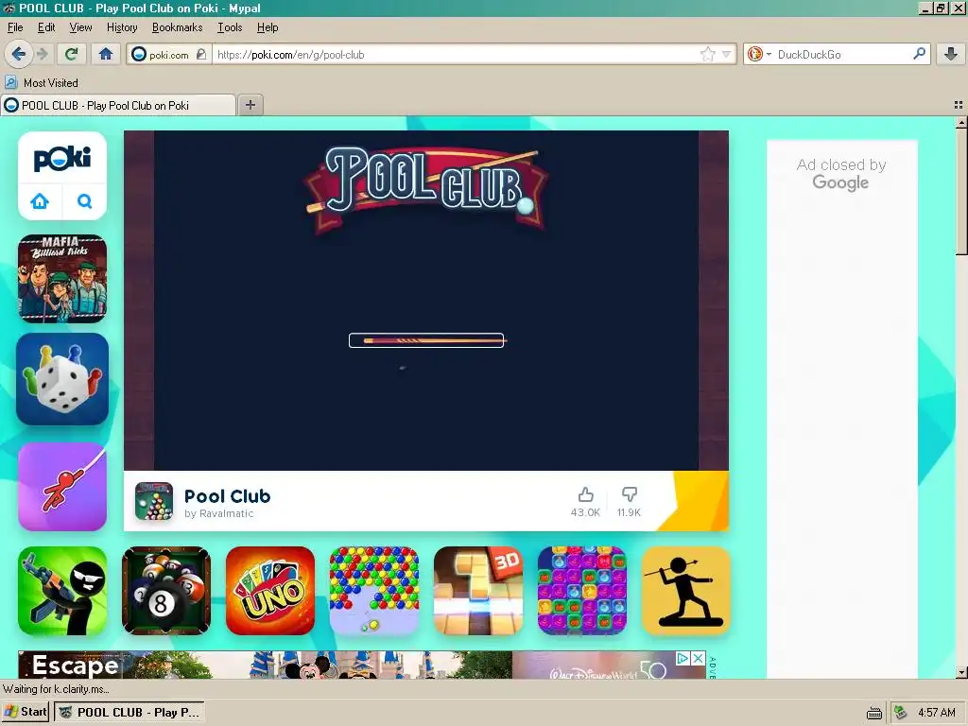Go to Poki home via house icon
Screen dimensions: 968x726
point(40,201)
